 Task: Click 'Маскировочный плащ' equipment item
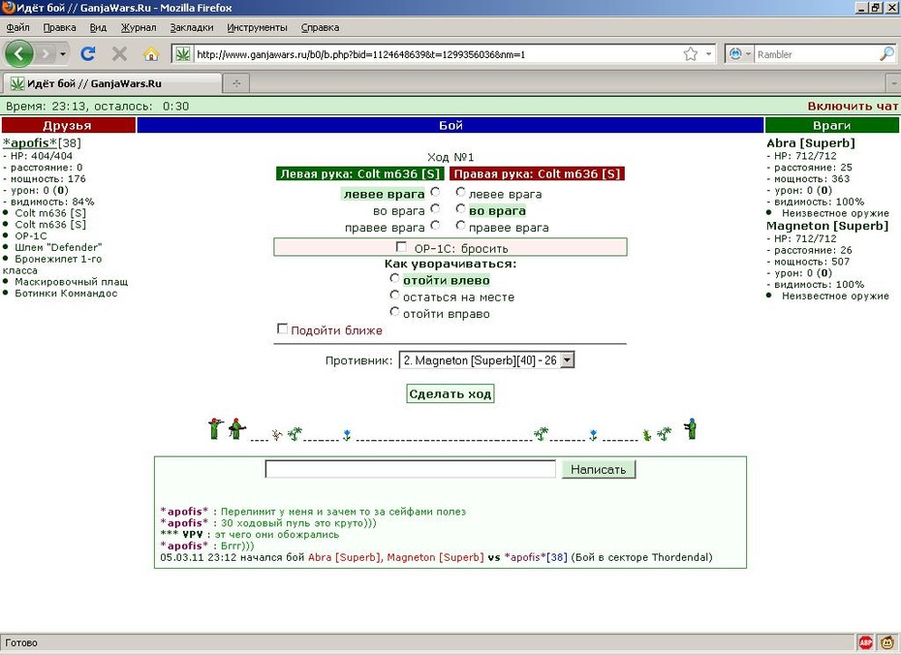click(x=72, y=282)
